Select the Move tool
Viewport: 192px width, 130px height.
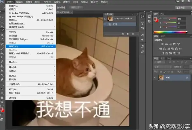point(2,17)
